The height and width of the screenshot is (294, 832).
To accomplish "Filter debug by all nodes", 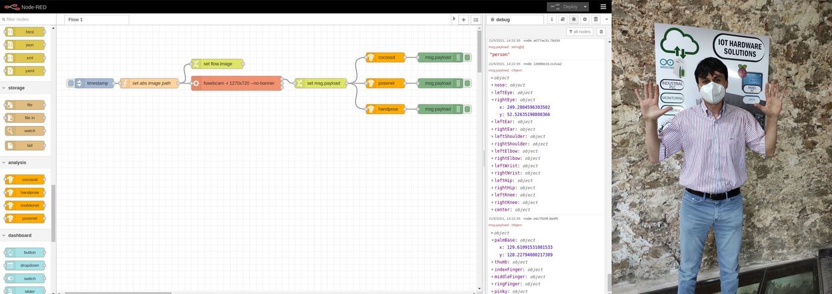I will 580,32.
